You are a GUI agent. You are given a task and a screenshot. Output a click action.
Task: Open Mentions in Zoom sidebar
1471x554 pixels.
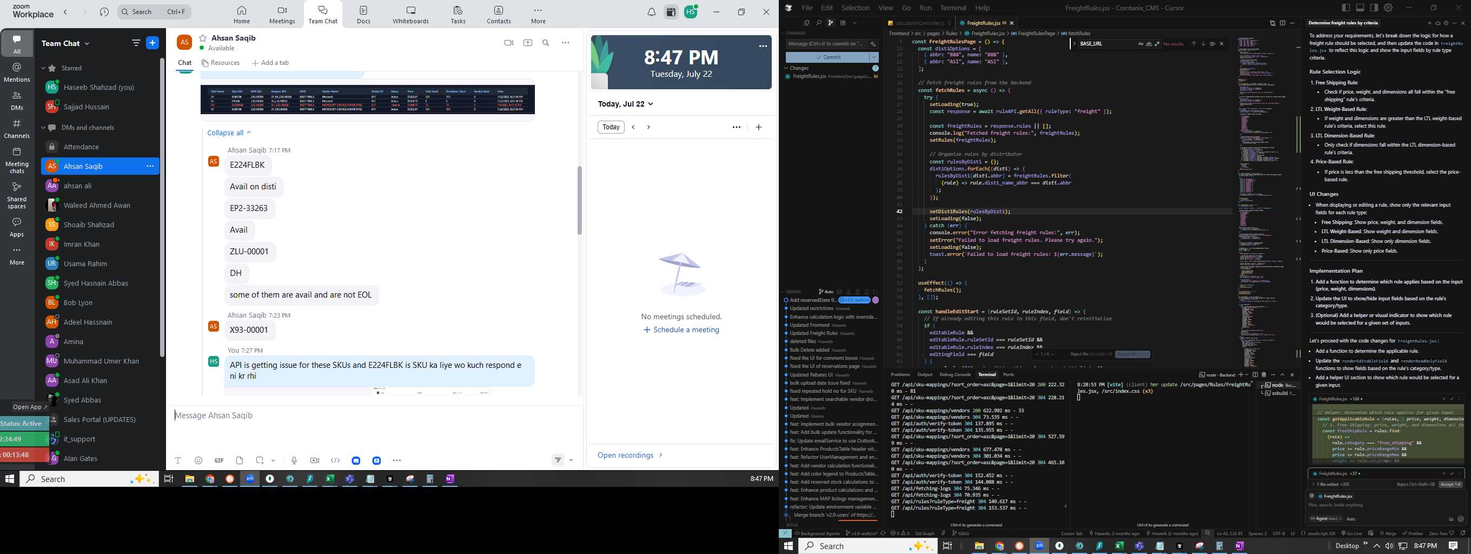pos(17,72)
